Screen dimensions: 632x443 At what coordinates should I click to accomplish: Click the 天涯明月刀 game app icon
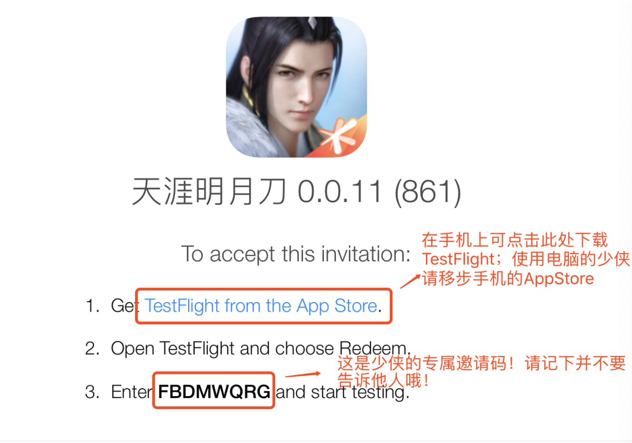(x=297, y=87)
